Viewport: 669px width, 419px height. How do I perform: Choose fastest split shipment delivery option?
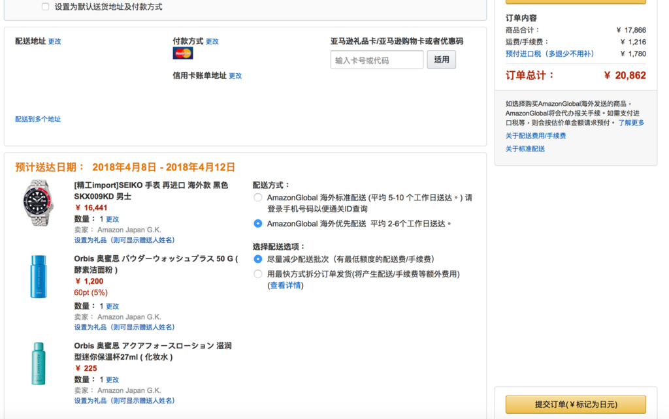[x=258, y=274]
